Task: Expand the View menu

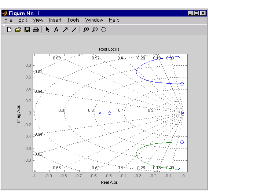Action: (38, 20)
